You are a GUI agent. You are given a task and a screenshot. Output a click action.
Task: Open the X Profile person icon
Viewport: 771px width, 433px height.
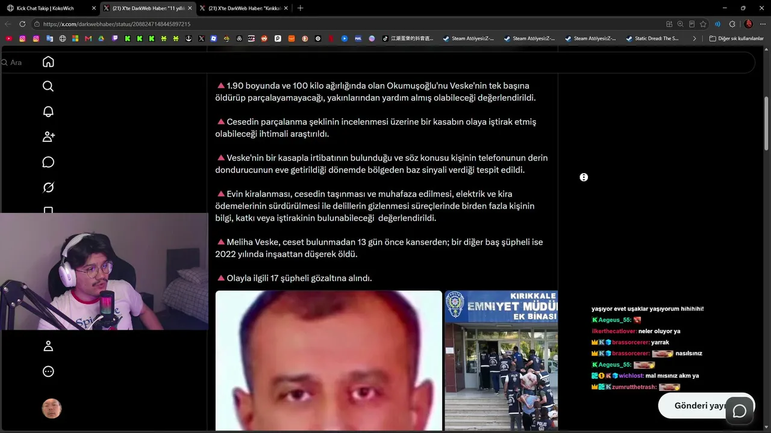[x=48, y=346]
